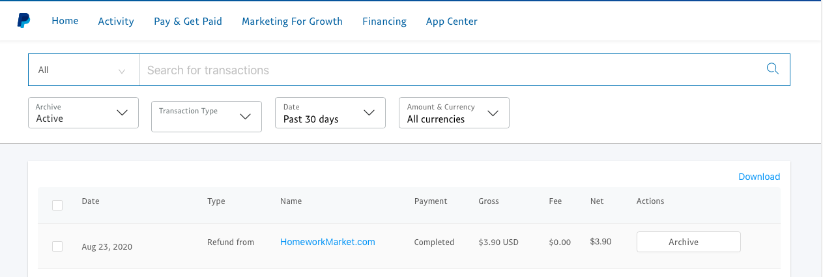Click the Date column header
This screenshot has width=823, height=277.
pyautogui.click(x=91, y=201)
